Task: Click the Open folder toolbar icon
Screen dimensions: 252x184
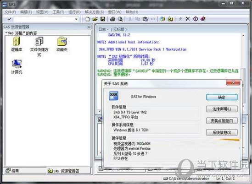Action: pyautogui.click(x=95, y=19)
